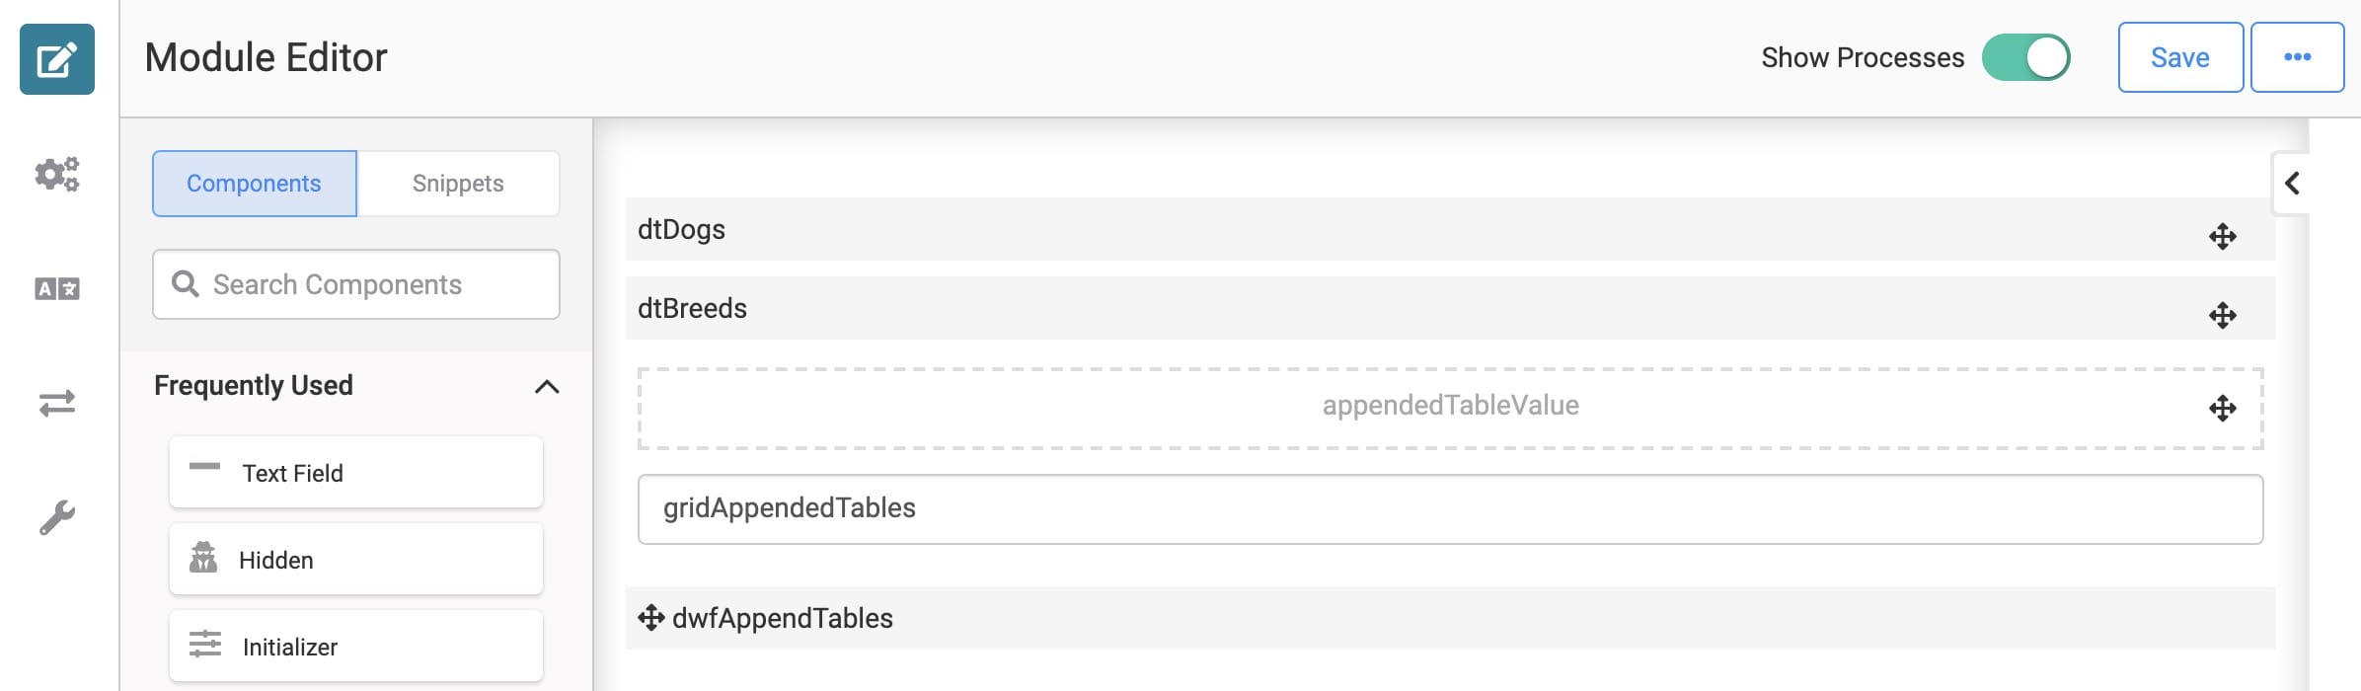Save the module
This screenshot has width=2361, height=691.
(2180, 57)
